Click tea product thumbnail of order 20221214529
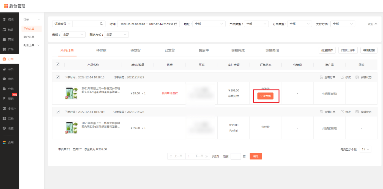Image resolution: width=383 pixels, height=189 pixels. (71, 93)
